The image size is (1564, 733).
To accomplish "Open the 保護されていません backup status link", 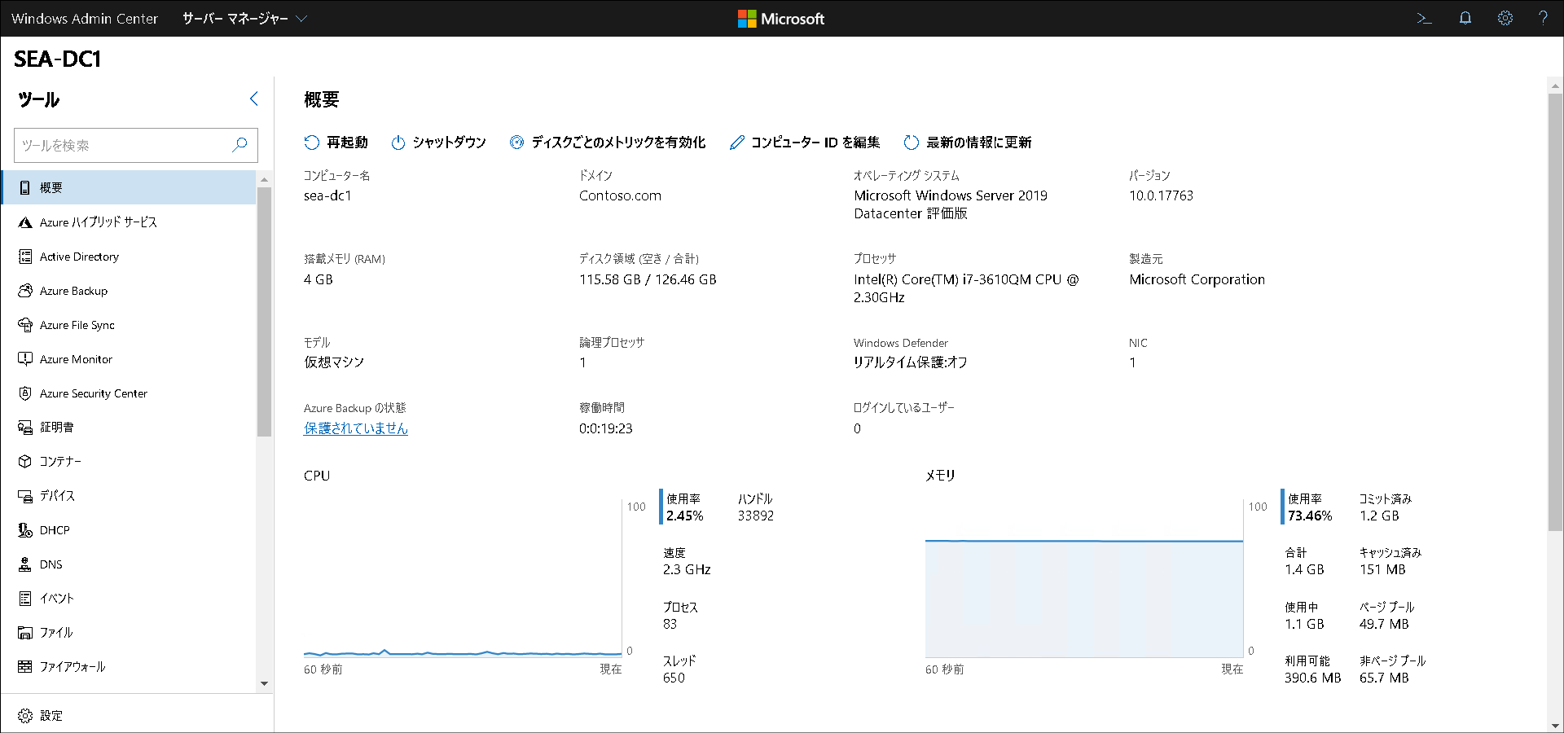I will tap(355, 428).
